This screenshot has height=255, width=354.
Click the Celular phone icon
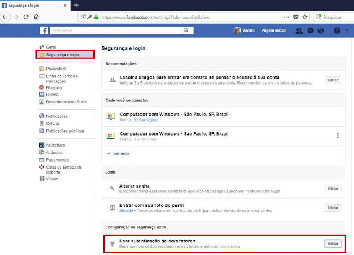41,123
